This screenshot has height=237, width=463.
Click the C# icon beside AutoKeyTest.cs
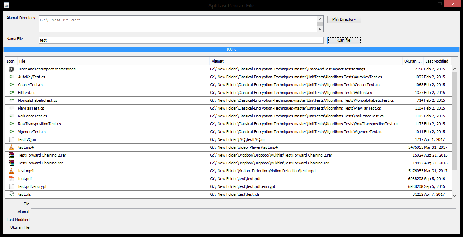point(11,77)
